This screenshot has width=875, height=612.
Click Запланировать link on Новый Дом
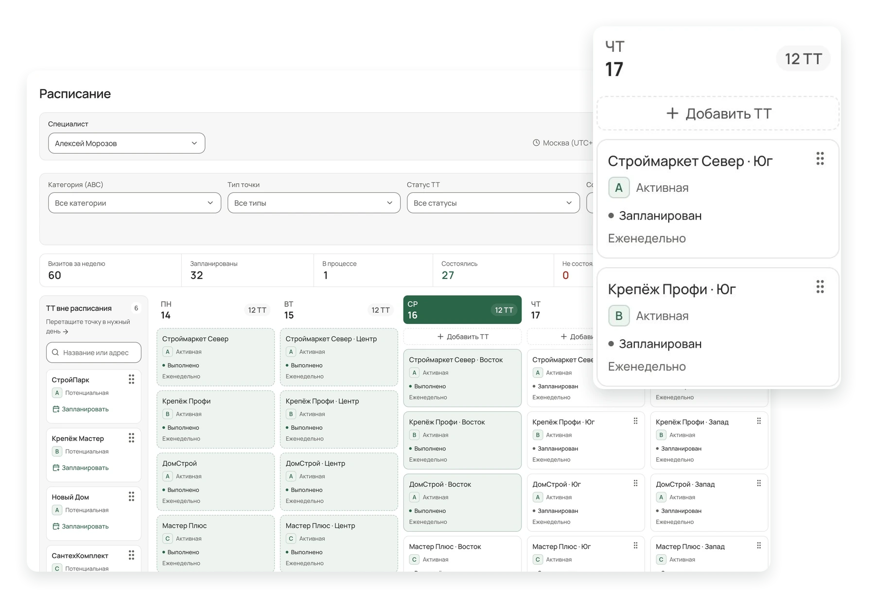[80, 527]
